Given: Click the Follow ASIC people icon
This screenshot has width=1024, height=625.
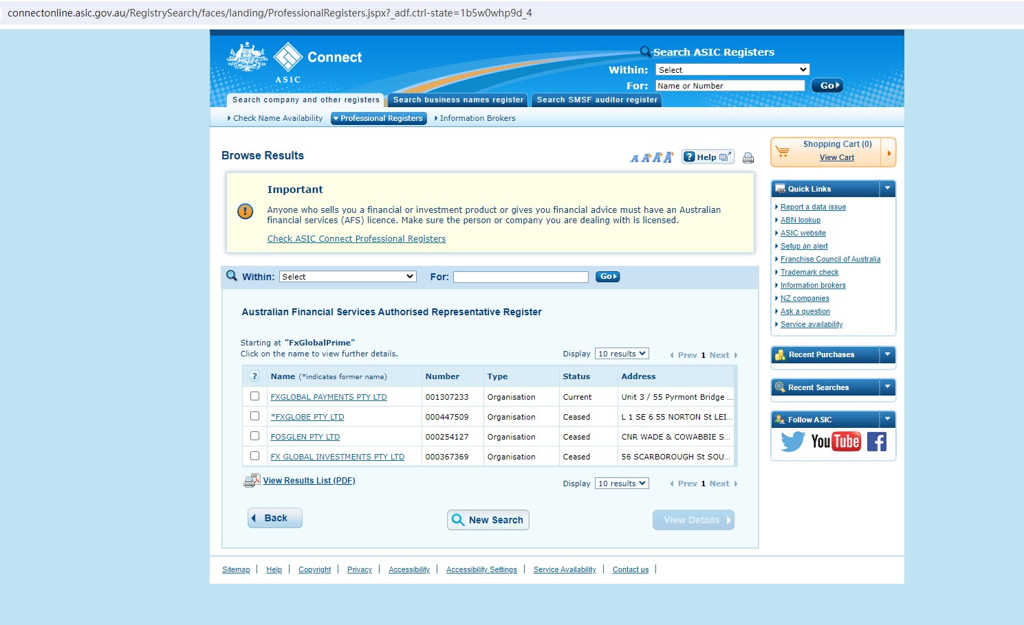Looking at the screenshot, I should click(780, 420).
